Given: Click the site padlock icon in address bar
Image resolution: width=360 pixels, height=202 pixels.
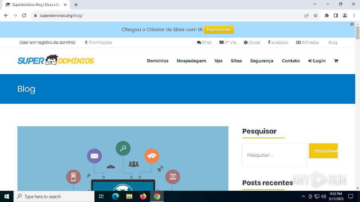Looking at the screenshot, I should pyautogui.click(x=35, y=15).
